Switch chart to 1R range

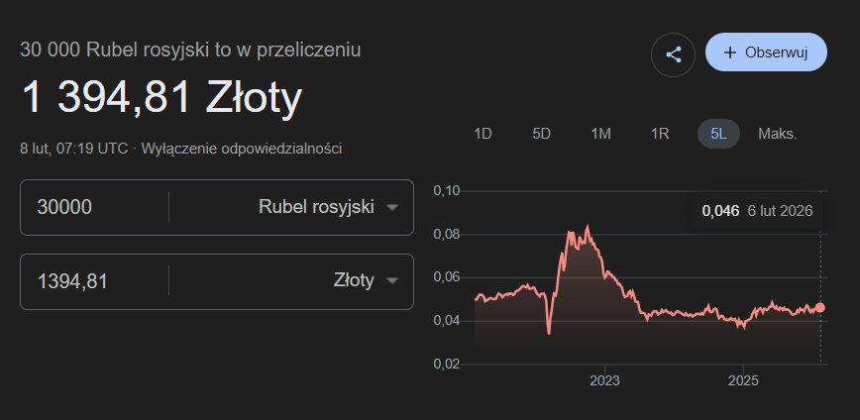[x=660, y=133]
